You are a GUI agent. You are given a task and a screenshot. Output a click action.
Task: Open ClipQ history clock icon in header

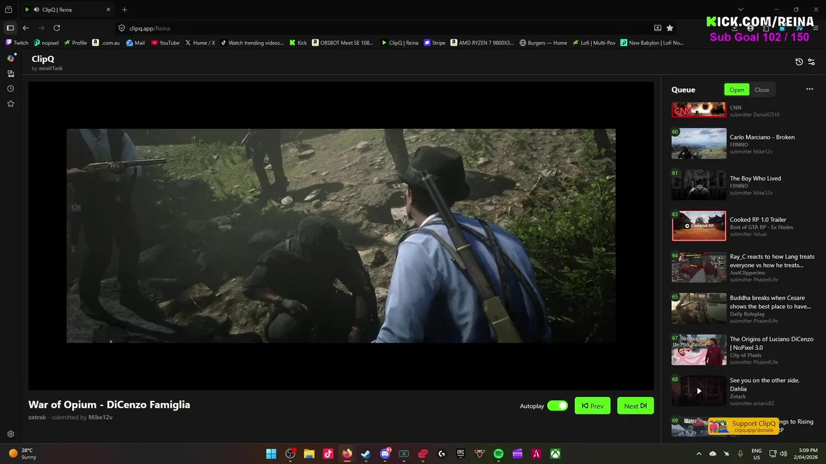pos(799,62)
